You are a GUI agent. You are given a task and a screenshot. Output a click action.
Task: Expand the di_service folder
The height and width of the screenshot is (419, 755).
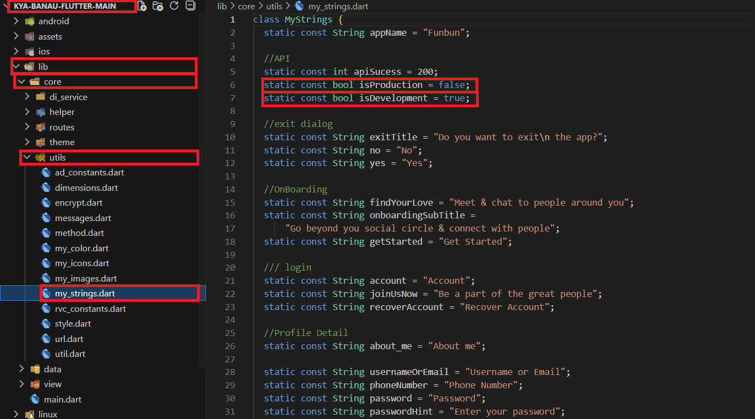[x=68, y=97]
